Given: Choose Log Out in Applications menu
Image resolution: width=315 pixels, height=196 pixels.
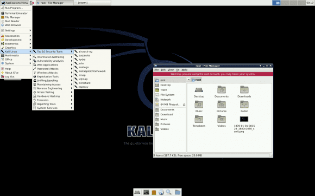Looking at the screenshot, I should 16,76.
